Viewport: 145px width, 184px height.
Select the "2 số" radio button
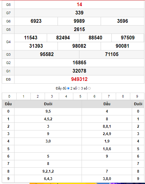[x=79, y=88]
